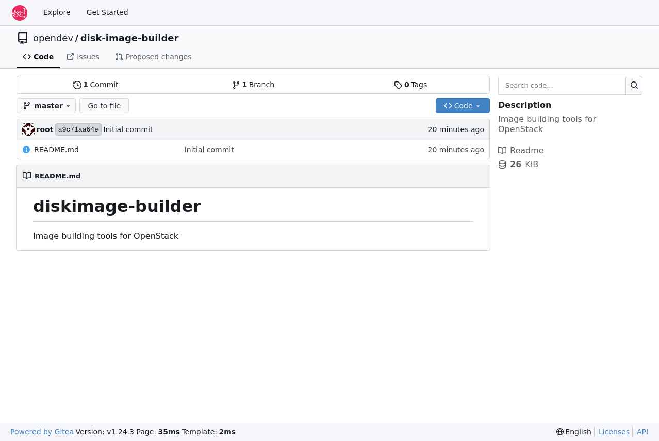Click the diskimage-builder README heading

117,206
